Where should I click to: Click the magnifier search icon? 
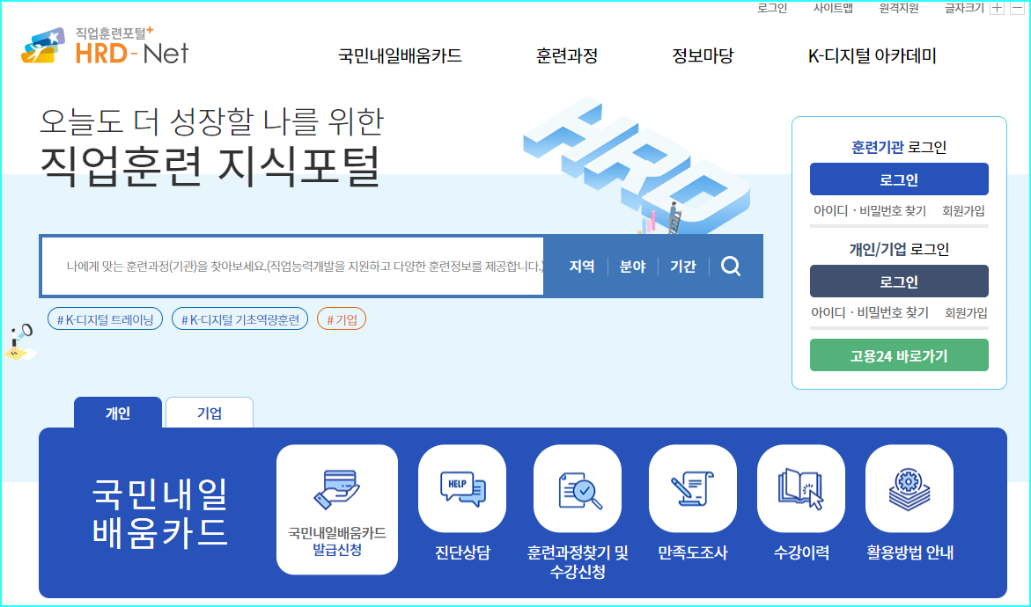pos(731,266)
